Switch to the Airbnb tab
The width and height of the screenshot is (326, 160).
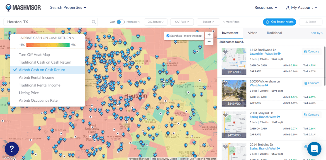coord(252,33)
